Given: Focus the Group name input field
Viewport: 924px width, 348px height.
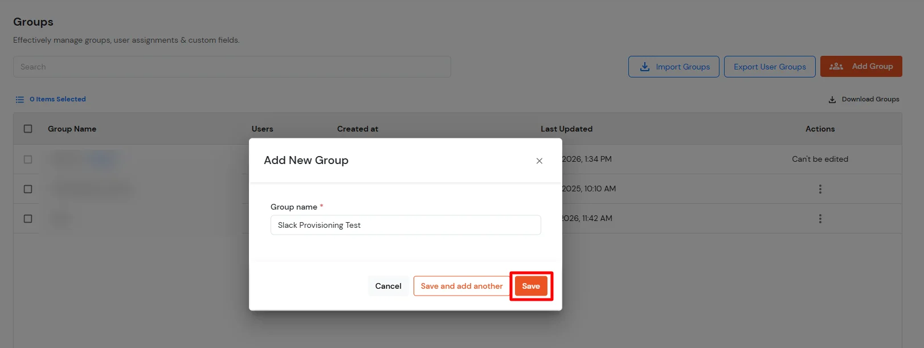Looking at the screenshot, I should coord(406,225).
